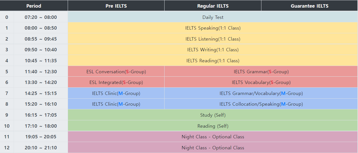
Task: Click the Pre IELTS column header
Action: pyautogui.click(x=116, y=6)
